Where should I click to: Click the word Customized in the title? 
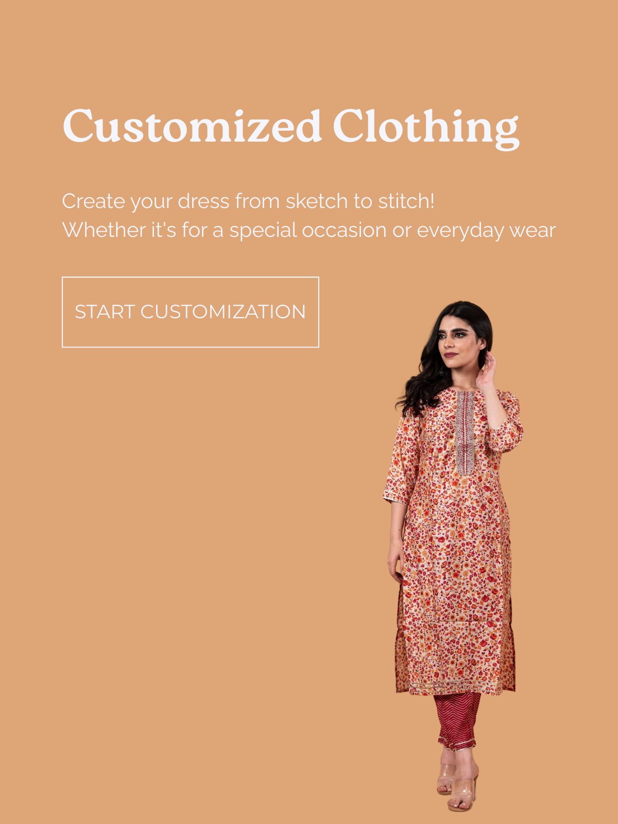coord(192,126)
